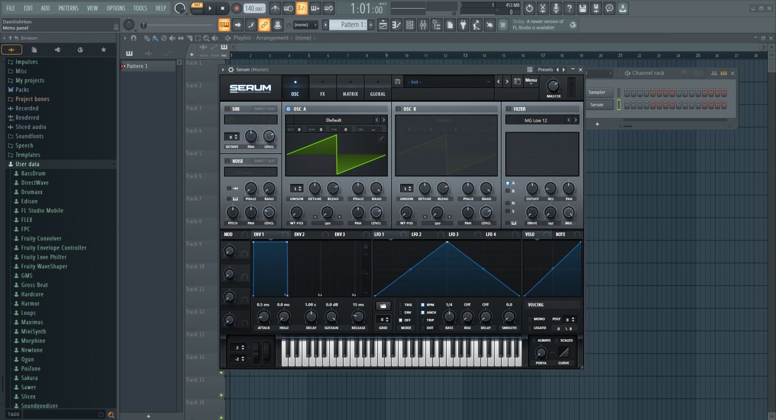Click the LFO grid folder icon in Serum
The width and height of the screenshot is (776, 420).
pyautogui.click(x=383, y=306)
